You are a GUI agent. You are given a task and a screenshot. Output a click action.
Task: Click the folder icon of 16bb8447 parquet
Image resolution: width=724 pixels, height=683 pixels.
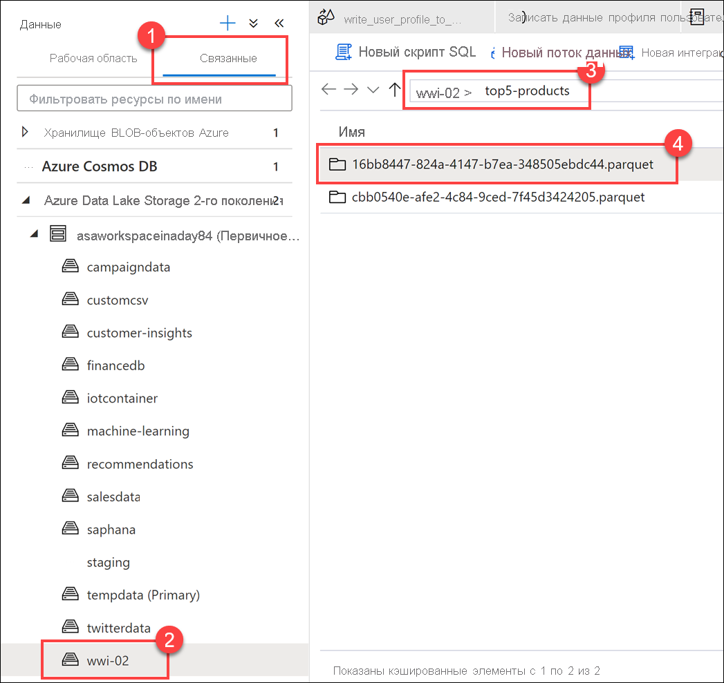click(337, 164)
